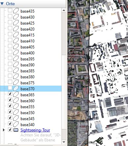Image resolution: width=128 pixels, height=146 pixels.
Task: Click the polygon icon for base420
Action: pyautogui.click(x=16, y=29)
